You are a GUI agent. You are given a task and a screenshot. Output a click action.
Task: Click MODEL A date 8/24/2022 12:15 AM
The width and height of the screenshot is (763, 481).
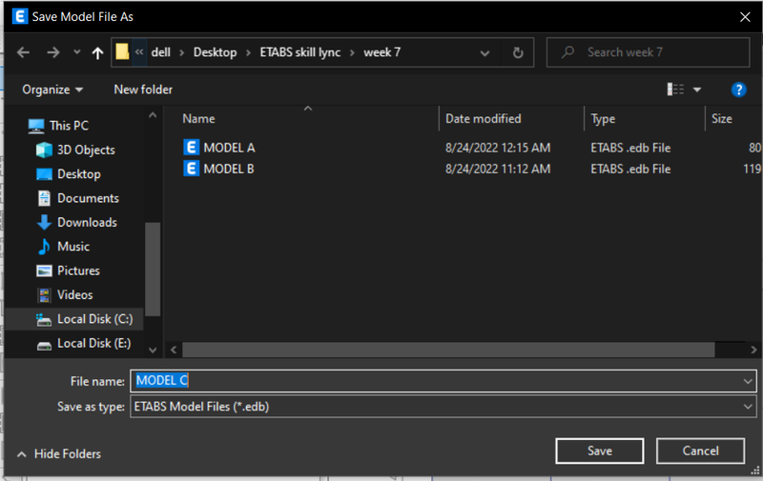pyautogui.click(x=498, y=148)
